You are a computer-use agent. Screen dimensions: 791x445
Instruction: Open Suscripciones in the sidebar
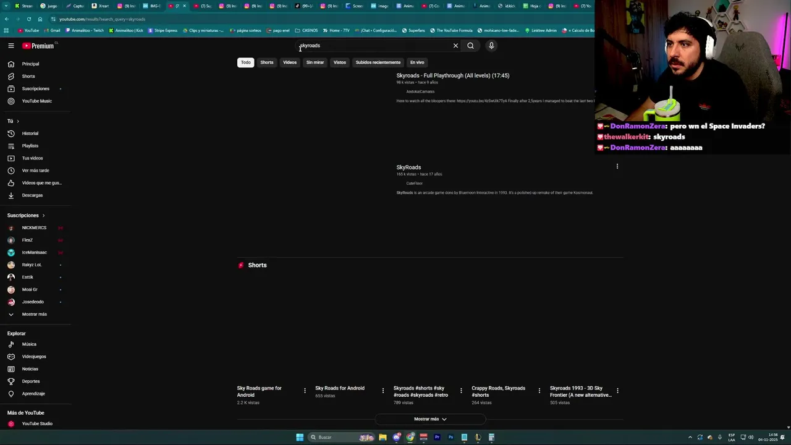coord(34,88)
